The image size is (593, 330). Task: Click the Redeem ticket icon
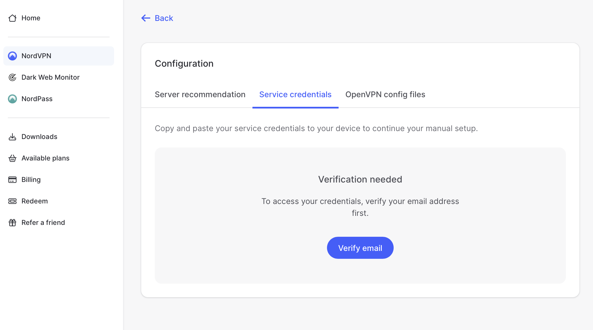click(x=12, y=201)
